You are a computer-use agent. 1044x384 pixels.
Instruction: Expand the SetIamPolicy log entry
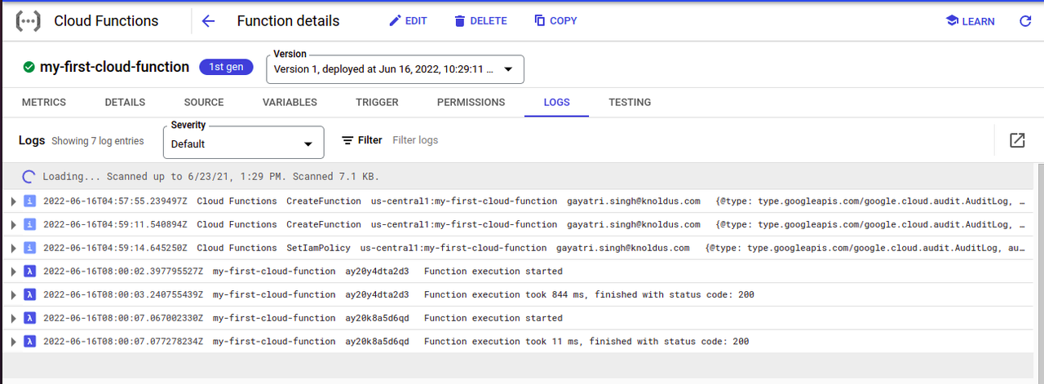click(x=13, y=248)
